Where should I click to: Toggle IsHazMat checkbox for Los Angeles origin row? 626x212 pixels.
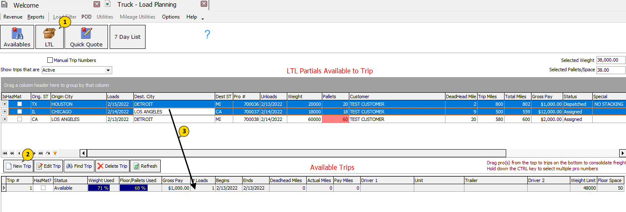[19, 119]
